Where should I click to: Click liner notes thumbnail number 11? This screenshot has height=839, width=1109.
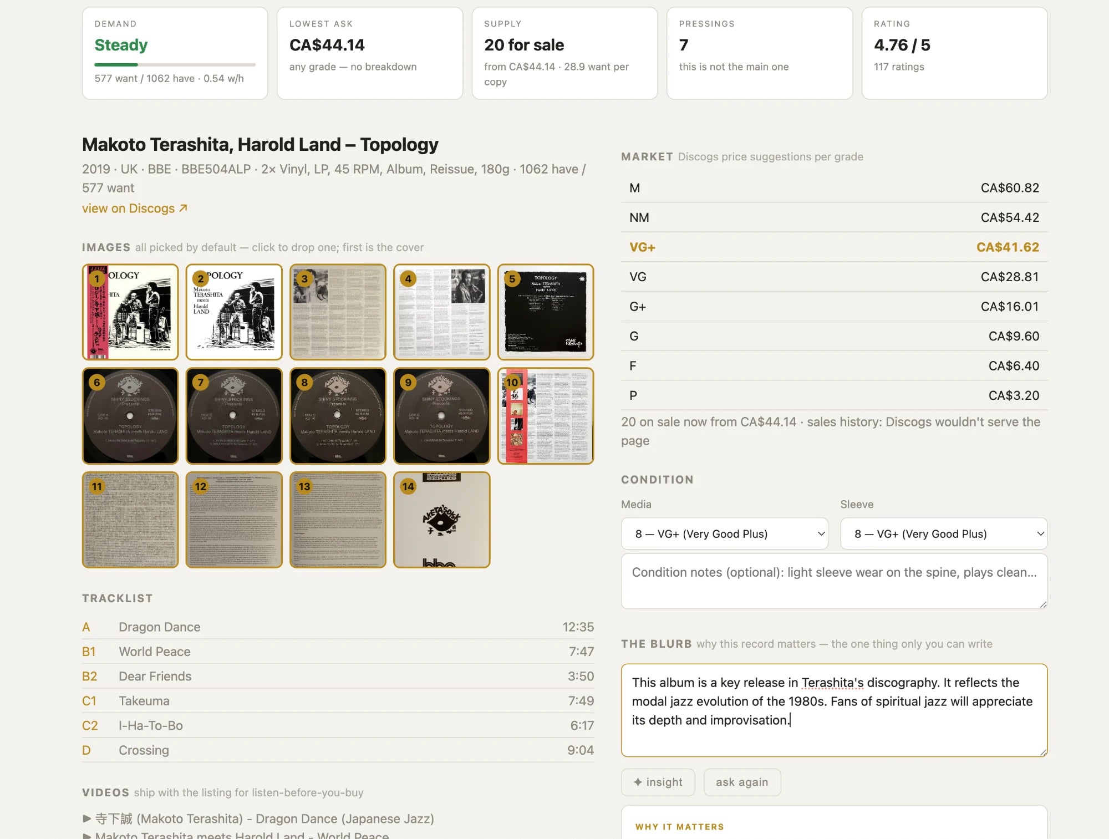point(130,520)
